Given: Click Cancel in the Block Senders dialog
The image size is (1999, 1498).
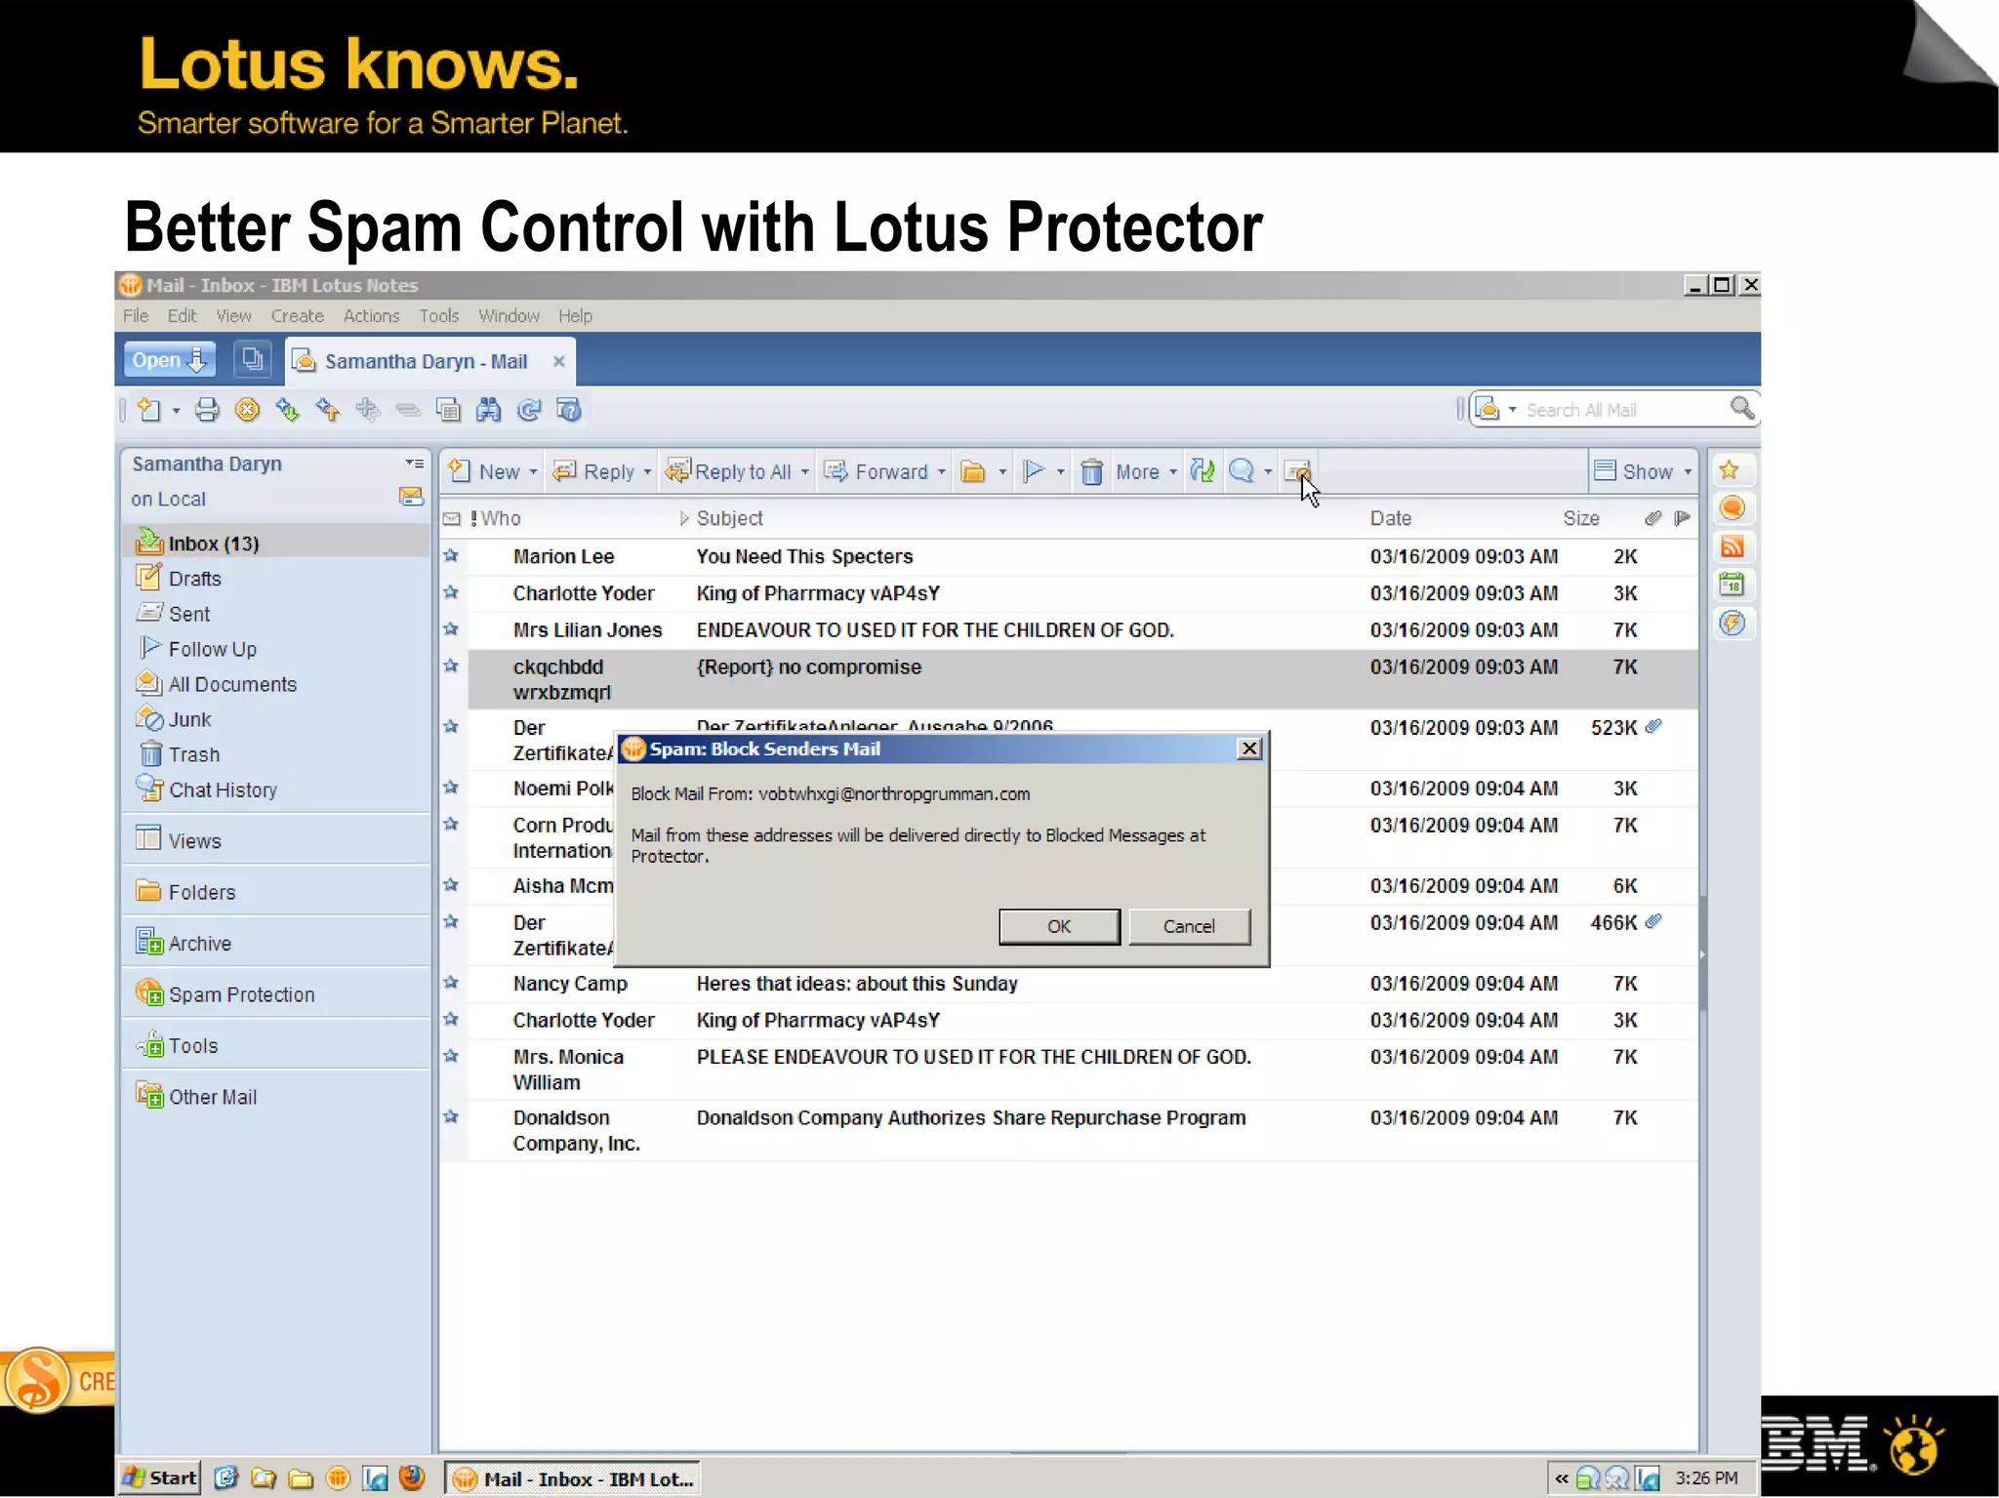Looking at the screenshot, I should pos(1189,926).
